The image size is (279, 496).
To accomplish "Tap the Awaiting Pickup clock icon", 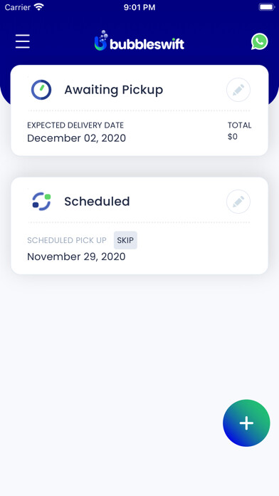I will pyautogui.click(x=41, y=90).
